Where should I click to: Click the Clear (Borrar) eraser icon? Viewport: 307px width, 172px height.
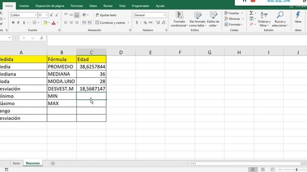[x=251, y=24]
